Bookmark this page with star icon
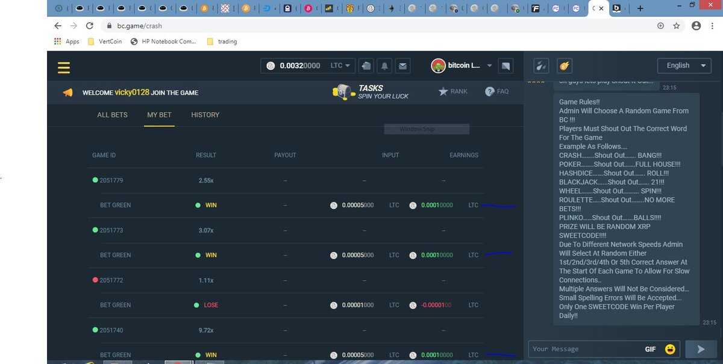 (677, 26)
